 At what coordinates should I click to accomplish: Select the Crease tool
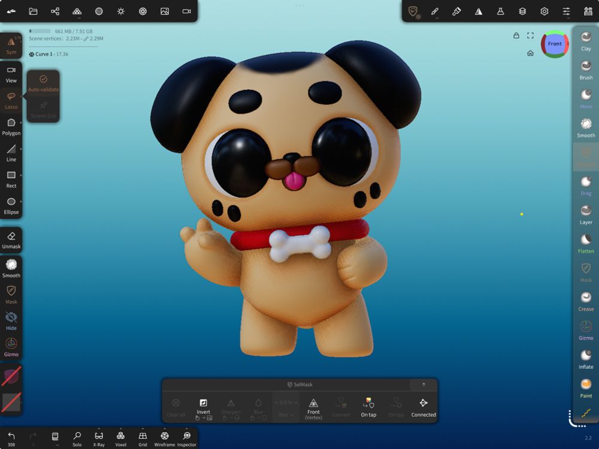(x=586, y=302)
